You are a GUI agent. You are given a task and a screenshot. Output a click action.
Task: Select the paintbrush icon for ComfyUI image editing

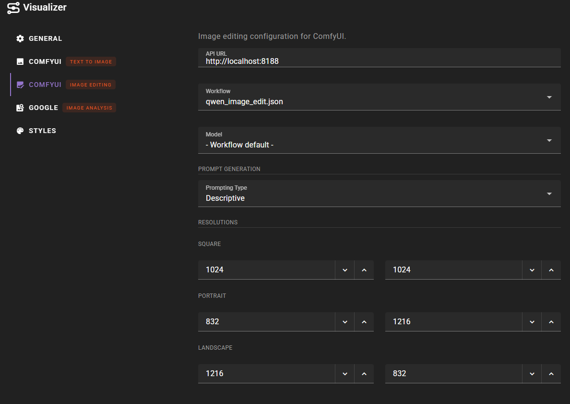(x=20, y=85)
